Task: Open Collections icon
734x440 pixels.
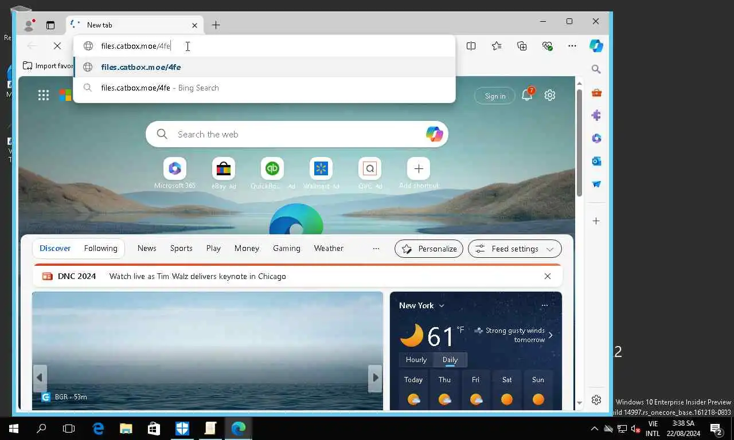Action: 522,46
